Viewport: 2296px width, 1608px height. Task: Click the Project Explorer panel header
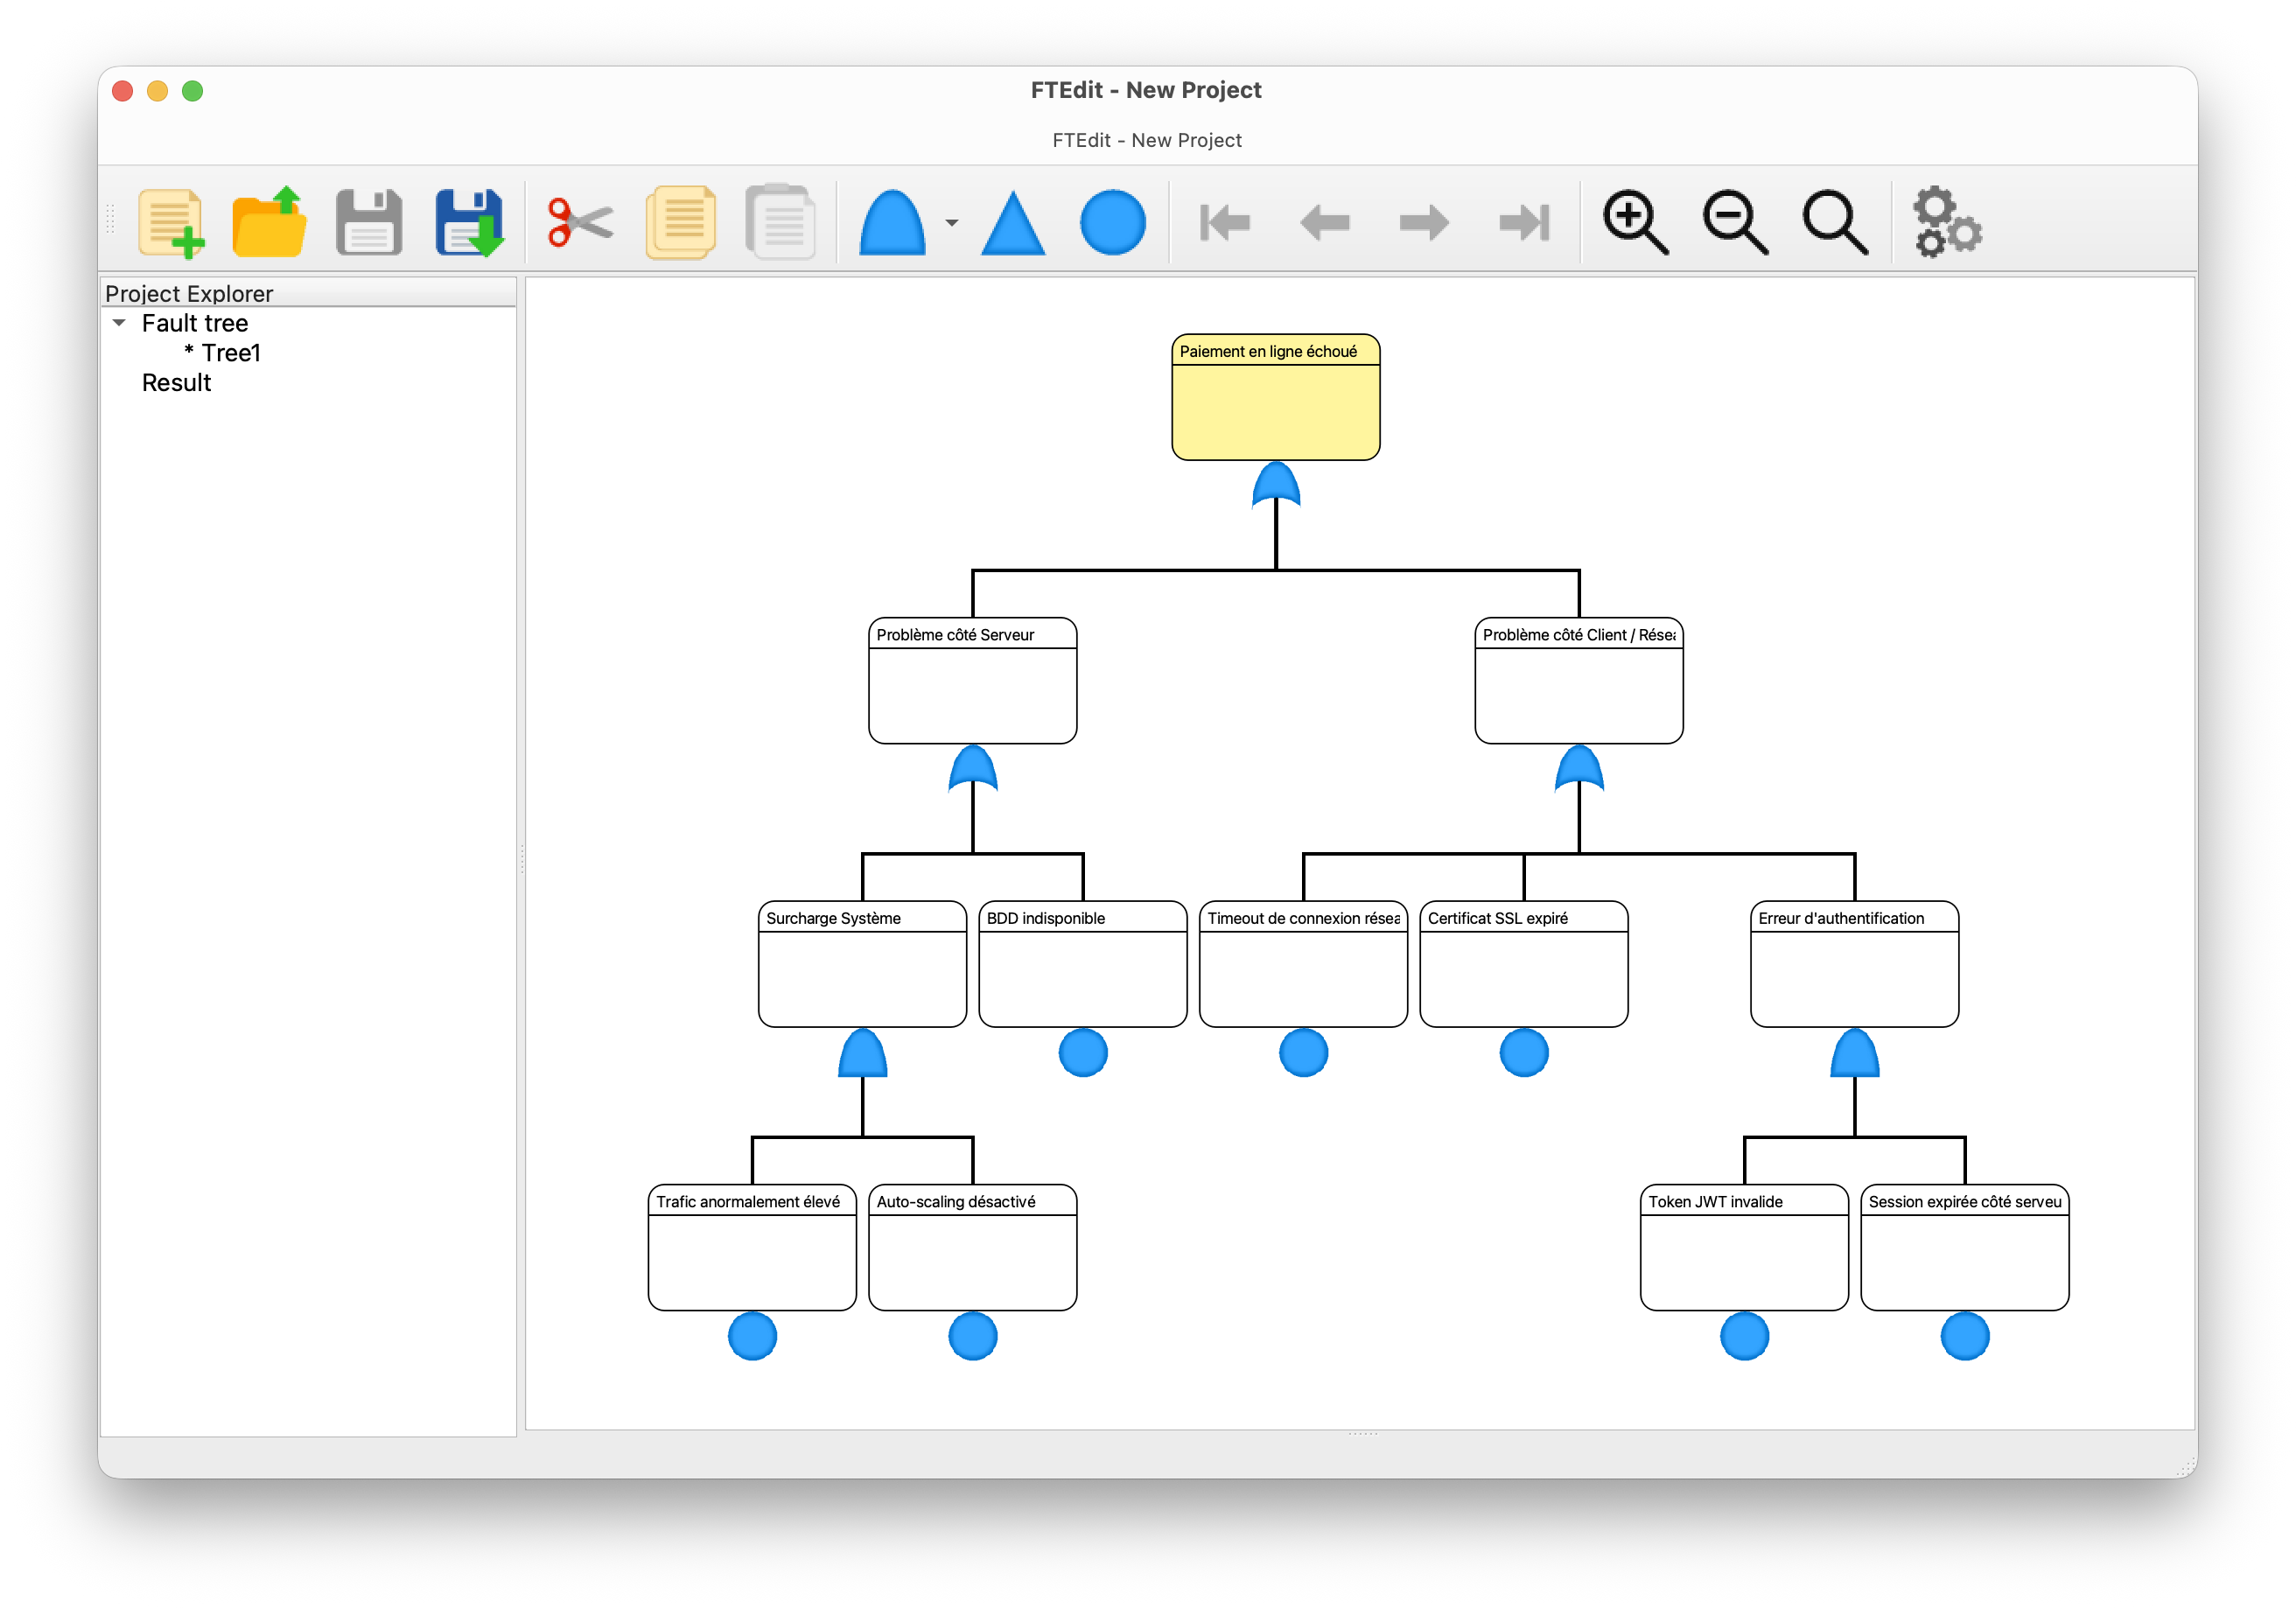308,293
